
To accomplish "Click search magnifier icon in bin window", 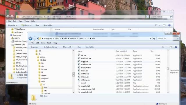I will [x=178, y=38].
